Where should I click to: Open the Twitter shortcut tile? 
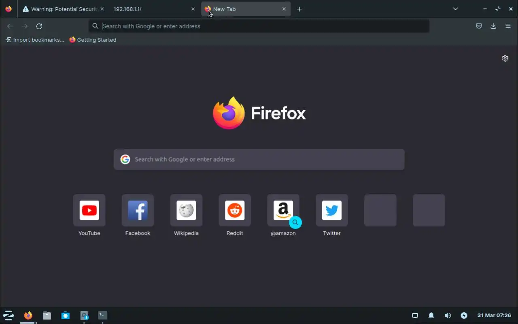(x=332, y=210)
